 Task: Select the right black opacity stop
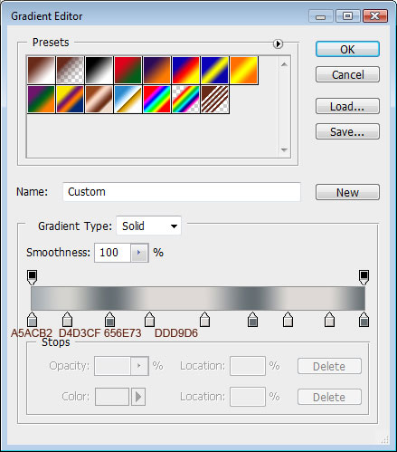click(364, 277)
